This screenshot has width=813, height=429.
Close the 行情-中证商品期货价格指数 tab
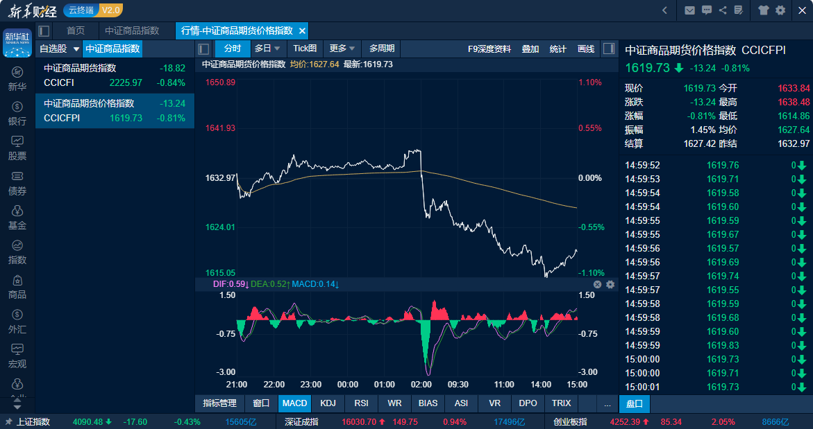tap(302, 31)
